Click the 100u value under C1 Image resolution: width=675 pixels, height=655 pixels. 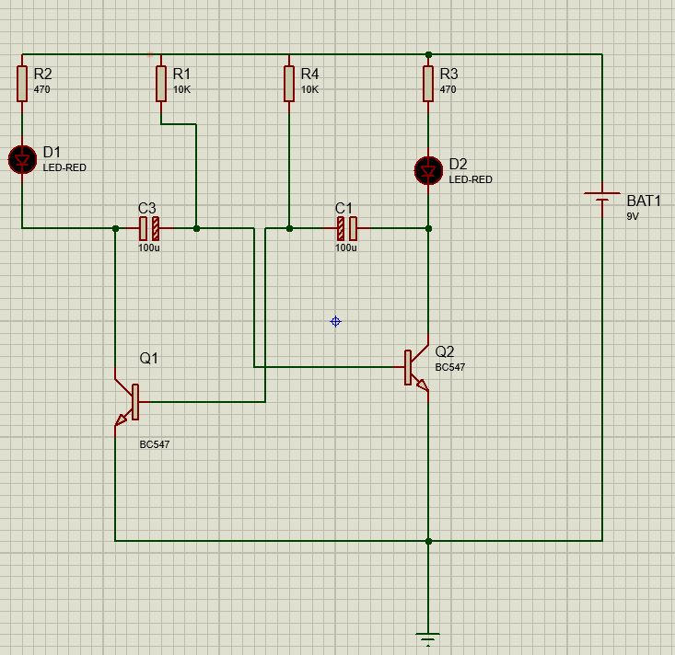pos(345,247)
